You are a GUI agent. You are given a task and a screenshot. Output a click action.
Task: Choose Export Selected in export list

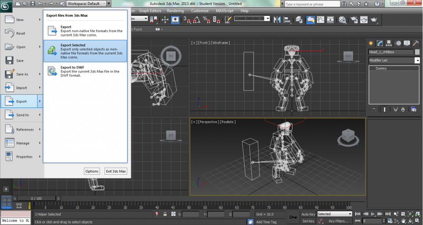(x=85, y=51)
